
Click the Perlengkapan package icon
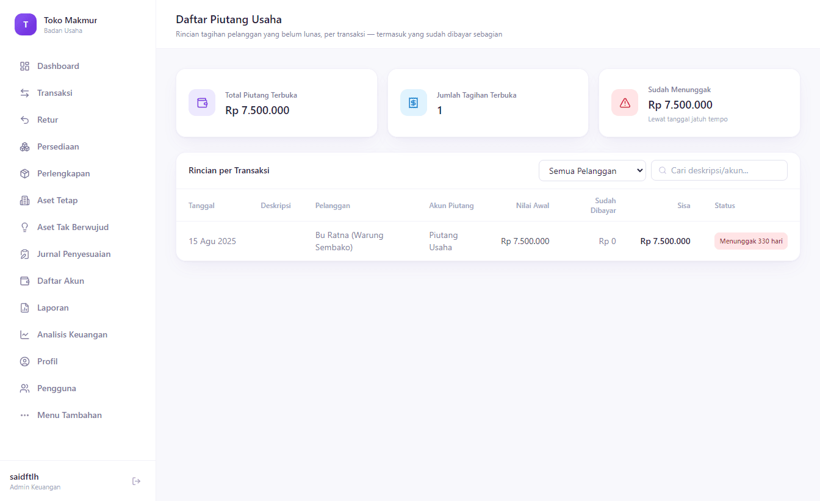click(x=24, y=173)
